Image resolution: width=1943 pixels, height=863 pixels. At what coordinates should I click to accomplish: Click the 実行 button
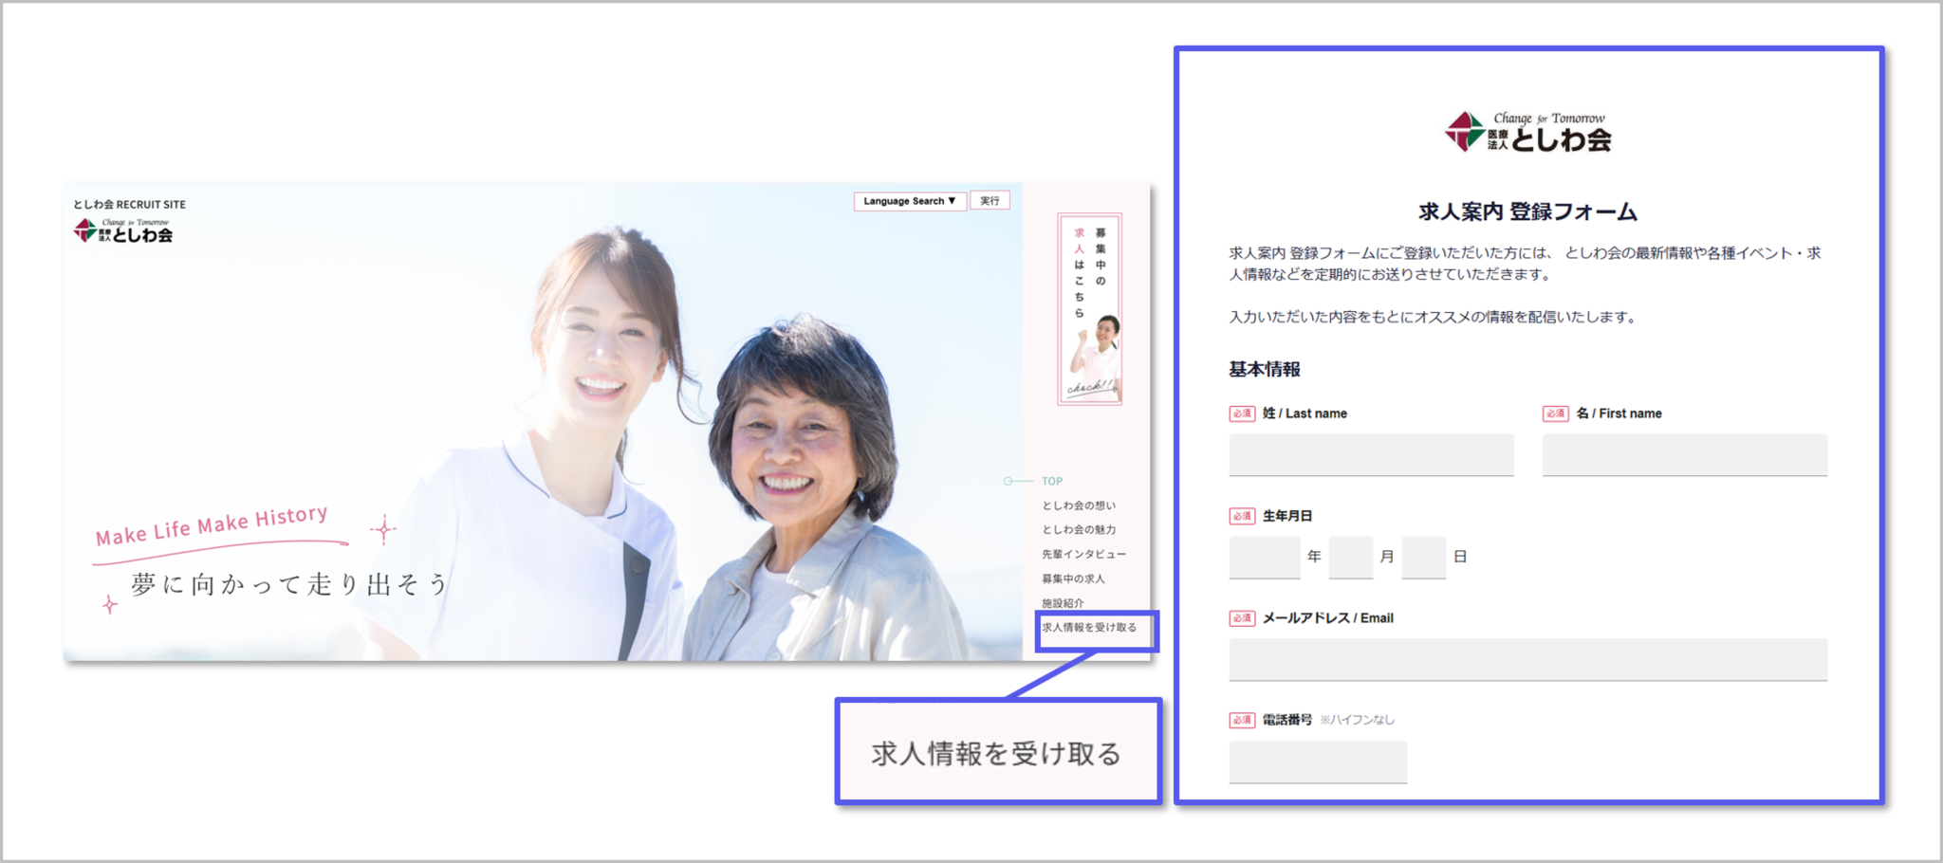pyautogui.click(x=990, y=200)
